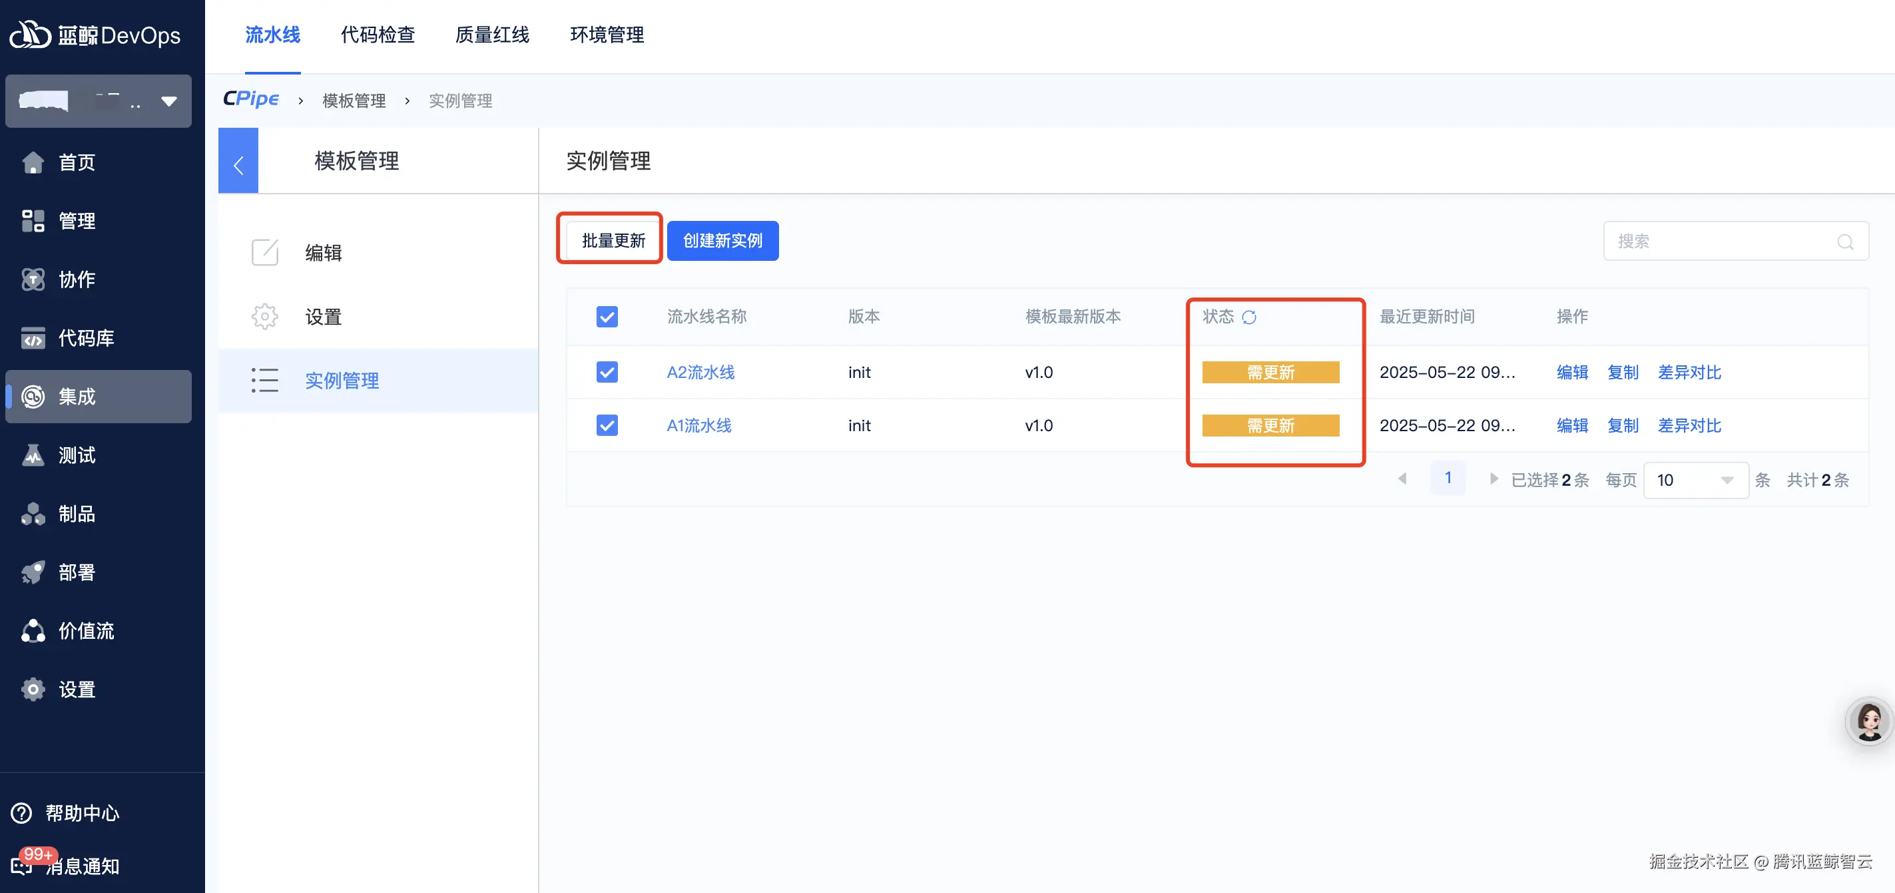Select the 测试 testing icon

click(x=33, y=455)
